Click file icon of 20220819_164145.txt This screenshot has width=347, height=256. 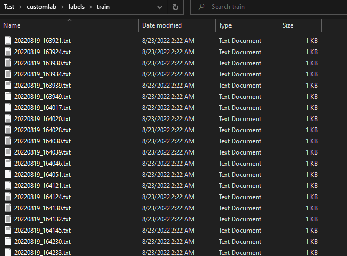click(8, 230)
